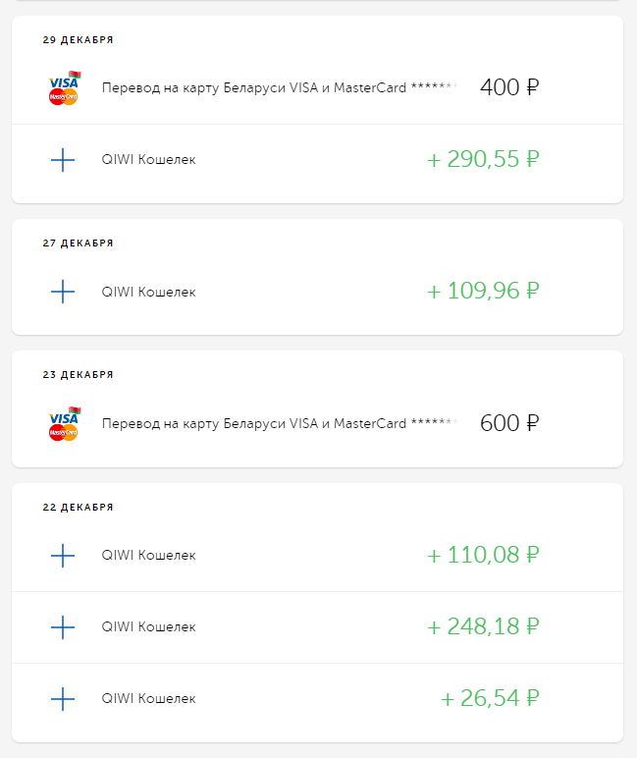Click the plus icon for the +290,55 ₽ top-up
637x758 pixels.
[x=63, y=159]
